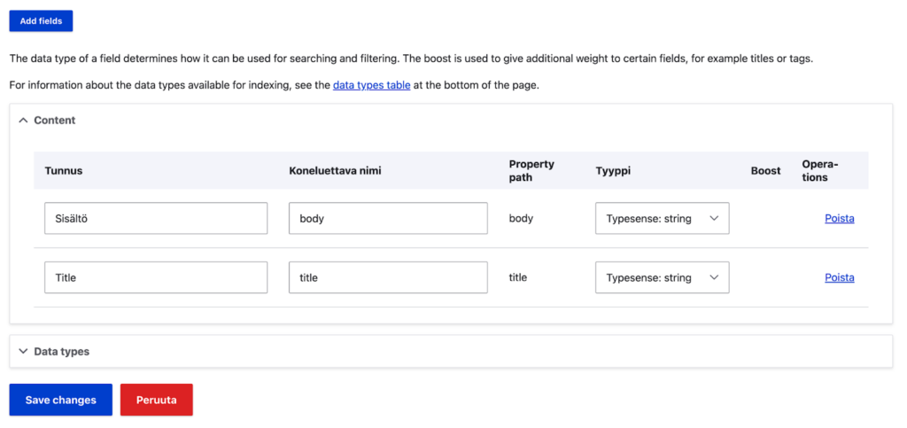The image size is (907, 428).
Task: Click the Boost column header
Action: point(765,171)
